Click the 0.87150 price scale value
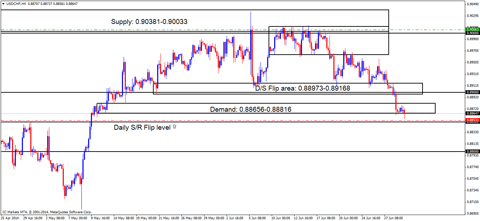 tap(473, 202)
